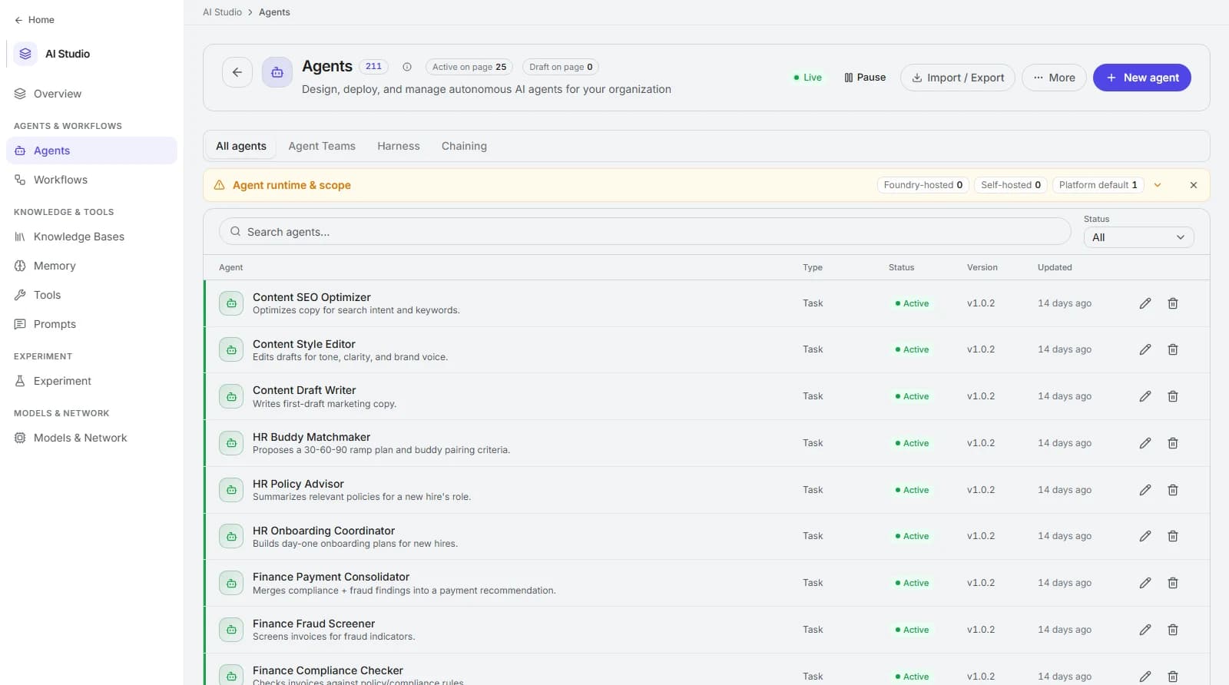The height and width of the screenshot is (685, 1229).
Task: Open Prompts in sidebar
Action: click(91, 324)
